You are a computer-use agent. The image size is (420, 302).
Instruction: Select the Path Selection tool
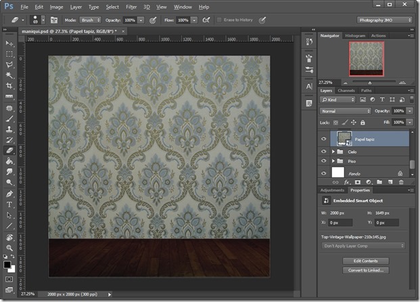pyautogui.click(x=9, y=215)
